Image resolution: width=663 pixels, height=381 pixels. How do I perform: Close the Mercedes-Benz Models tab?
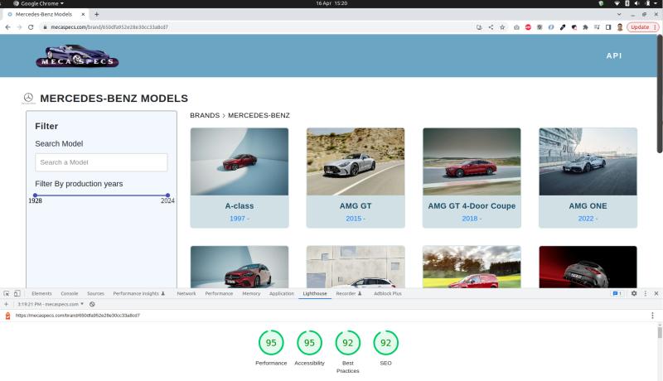[x=84, y=14]
